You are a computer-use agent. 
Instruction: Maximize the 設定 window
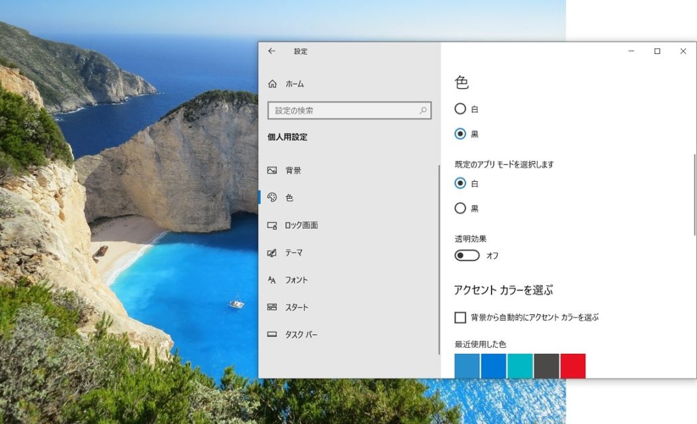pos(657,51)
